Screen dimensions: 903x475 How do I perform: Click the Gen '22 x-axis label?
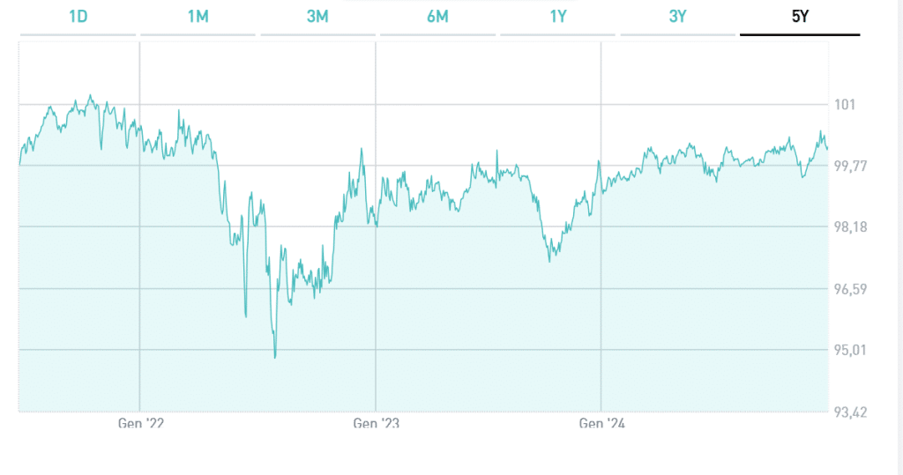point(141,424)
